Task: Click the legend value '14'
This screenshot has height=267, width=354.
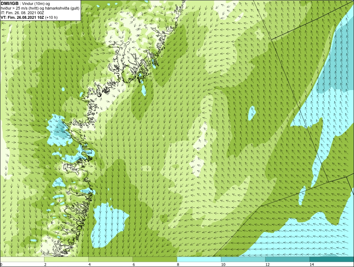Action: point(312,265)
